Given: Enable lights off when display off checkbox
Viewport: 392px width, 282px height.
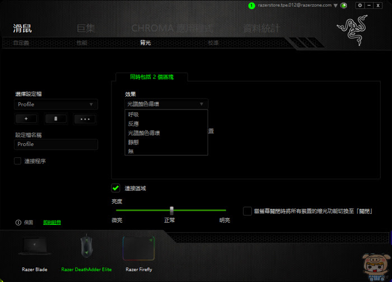Looking at the screenshot, I should (248, 211).
